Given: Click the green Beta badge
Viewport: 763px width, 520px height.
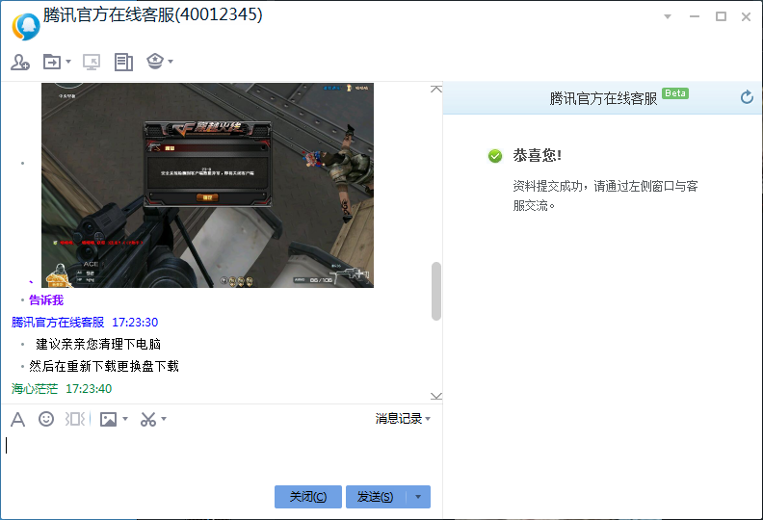Looking at the screenshot, I should click(675, 93).
